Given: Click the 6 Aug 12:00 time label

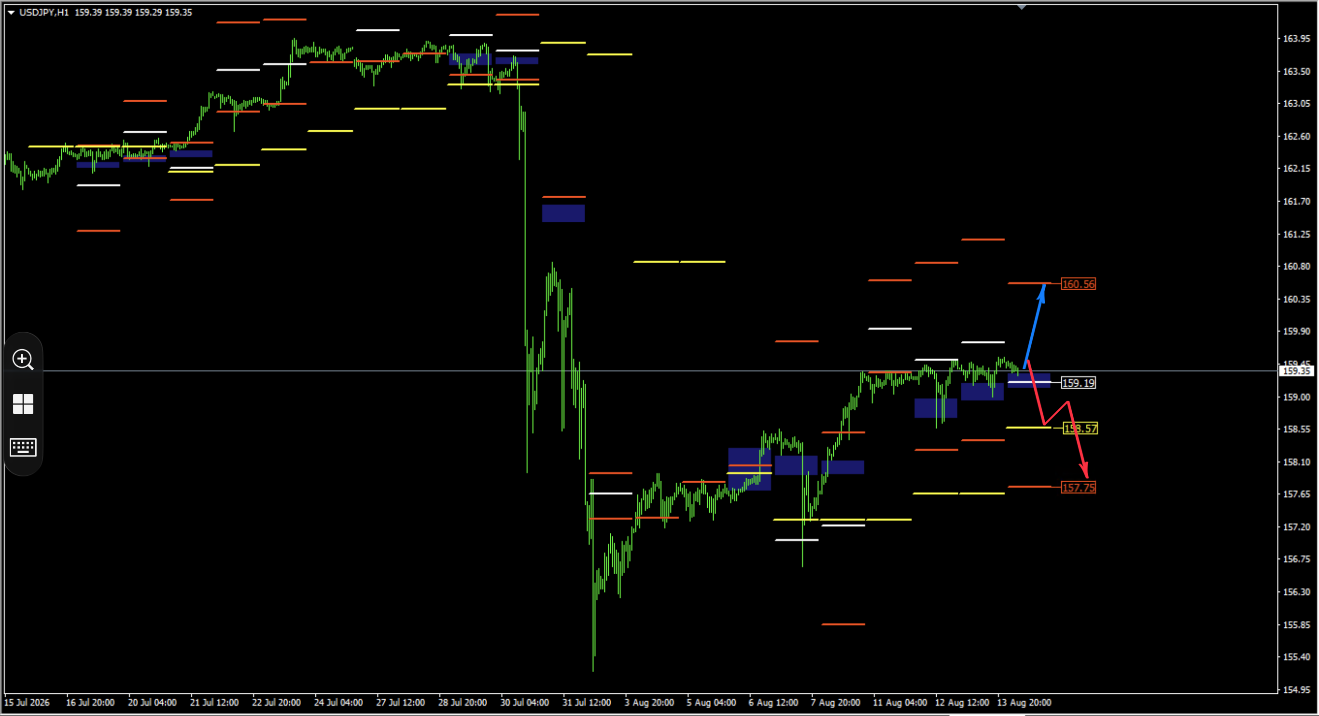Looking at the screenshot, I should coord(773,702).
